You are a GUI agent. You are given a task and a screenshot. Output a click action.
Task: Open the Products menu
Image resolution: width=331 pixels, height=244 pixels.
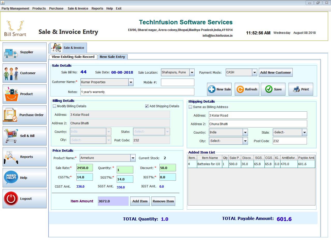pyautogui.click(x=39, y=9)
